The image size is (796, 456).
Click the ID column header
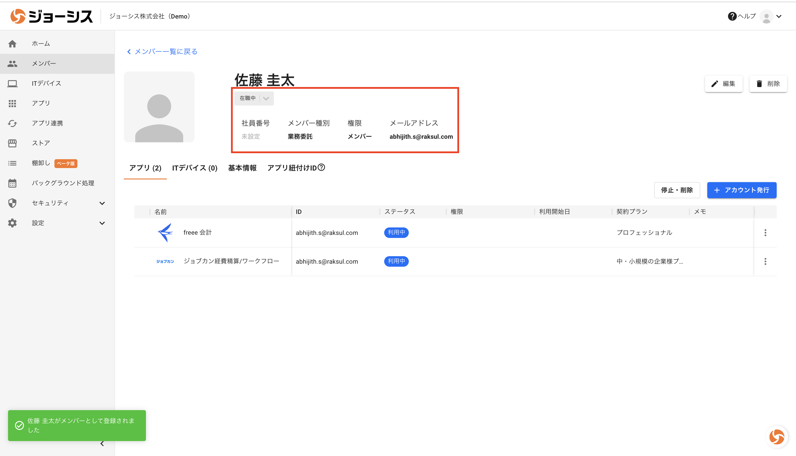pyautogui.click(x=299, y=212)
